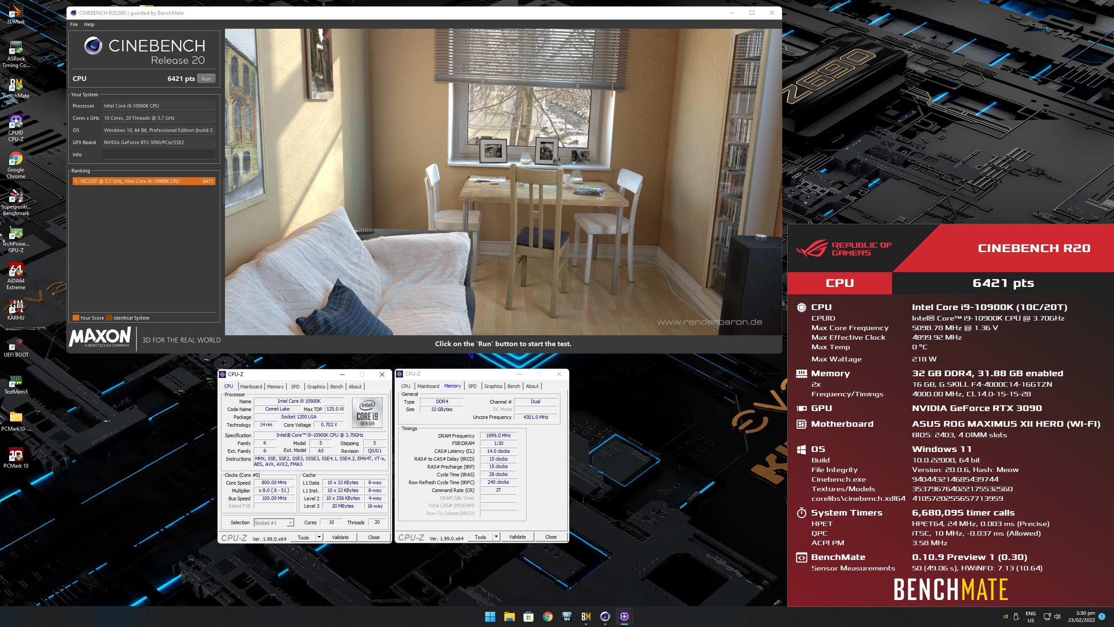Click Close button in left CPU-Z footer
This screenshot has height=627, width=1114.
click(374, 537)
